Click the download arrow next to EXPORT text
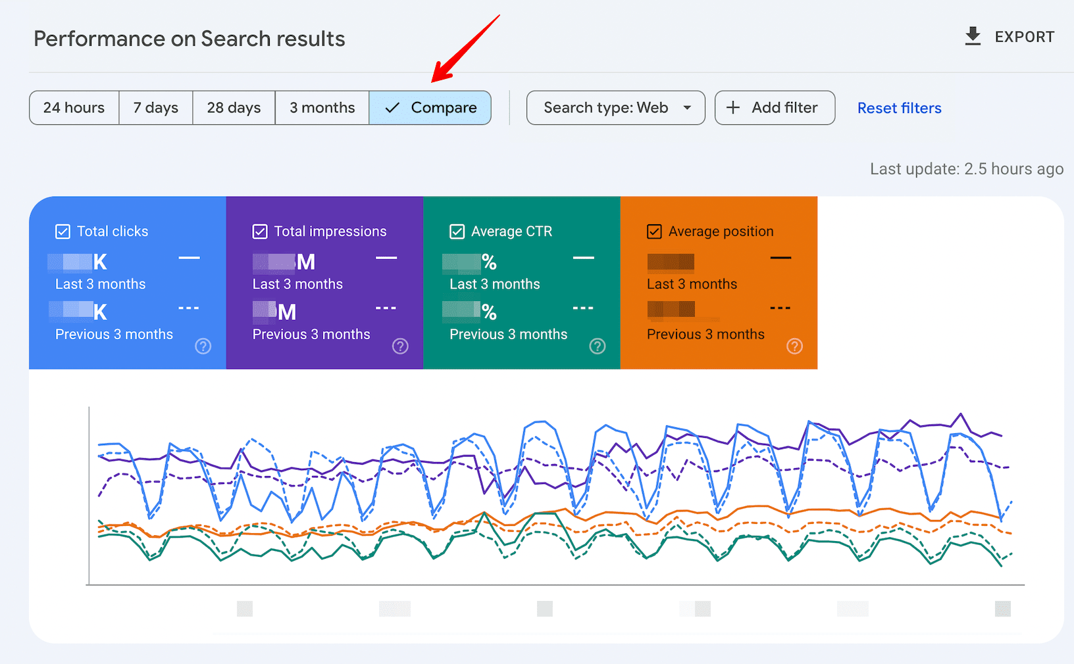1074x664 pixels. 972,36
